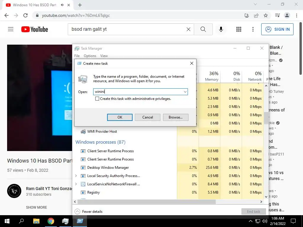Open the notification center icon
The height and width of the screenshot is (227, 303).
293,221
